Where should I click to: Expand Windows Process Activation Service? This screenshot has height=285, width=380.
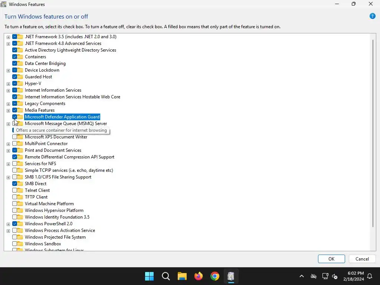pyautogui.click(x=8, y=231)
